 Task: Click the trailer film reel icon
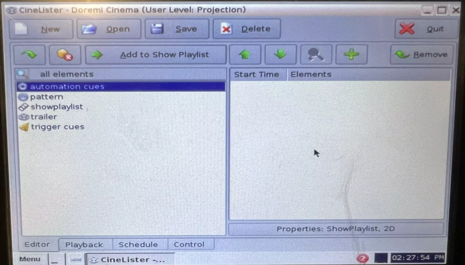pyautogui.click(x=24, y=117)
